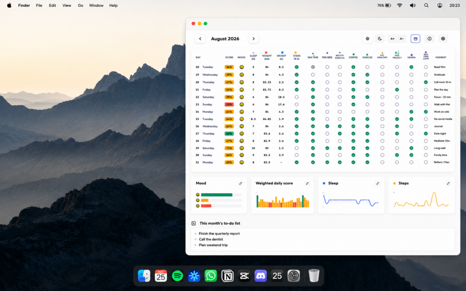
Task: Toggle Sauna checkbox for day 18 Tuesday
Action: 411,67
